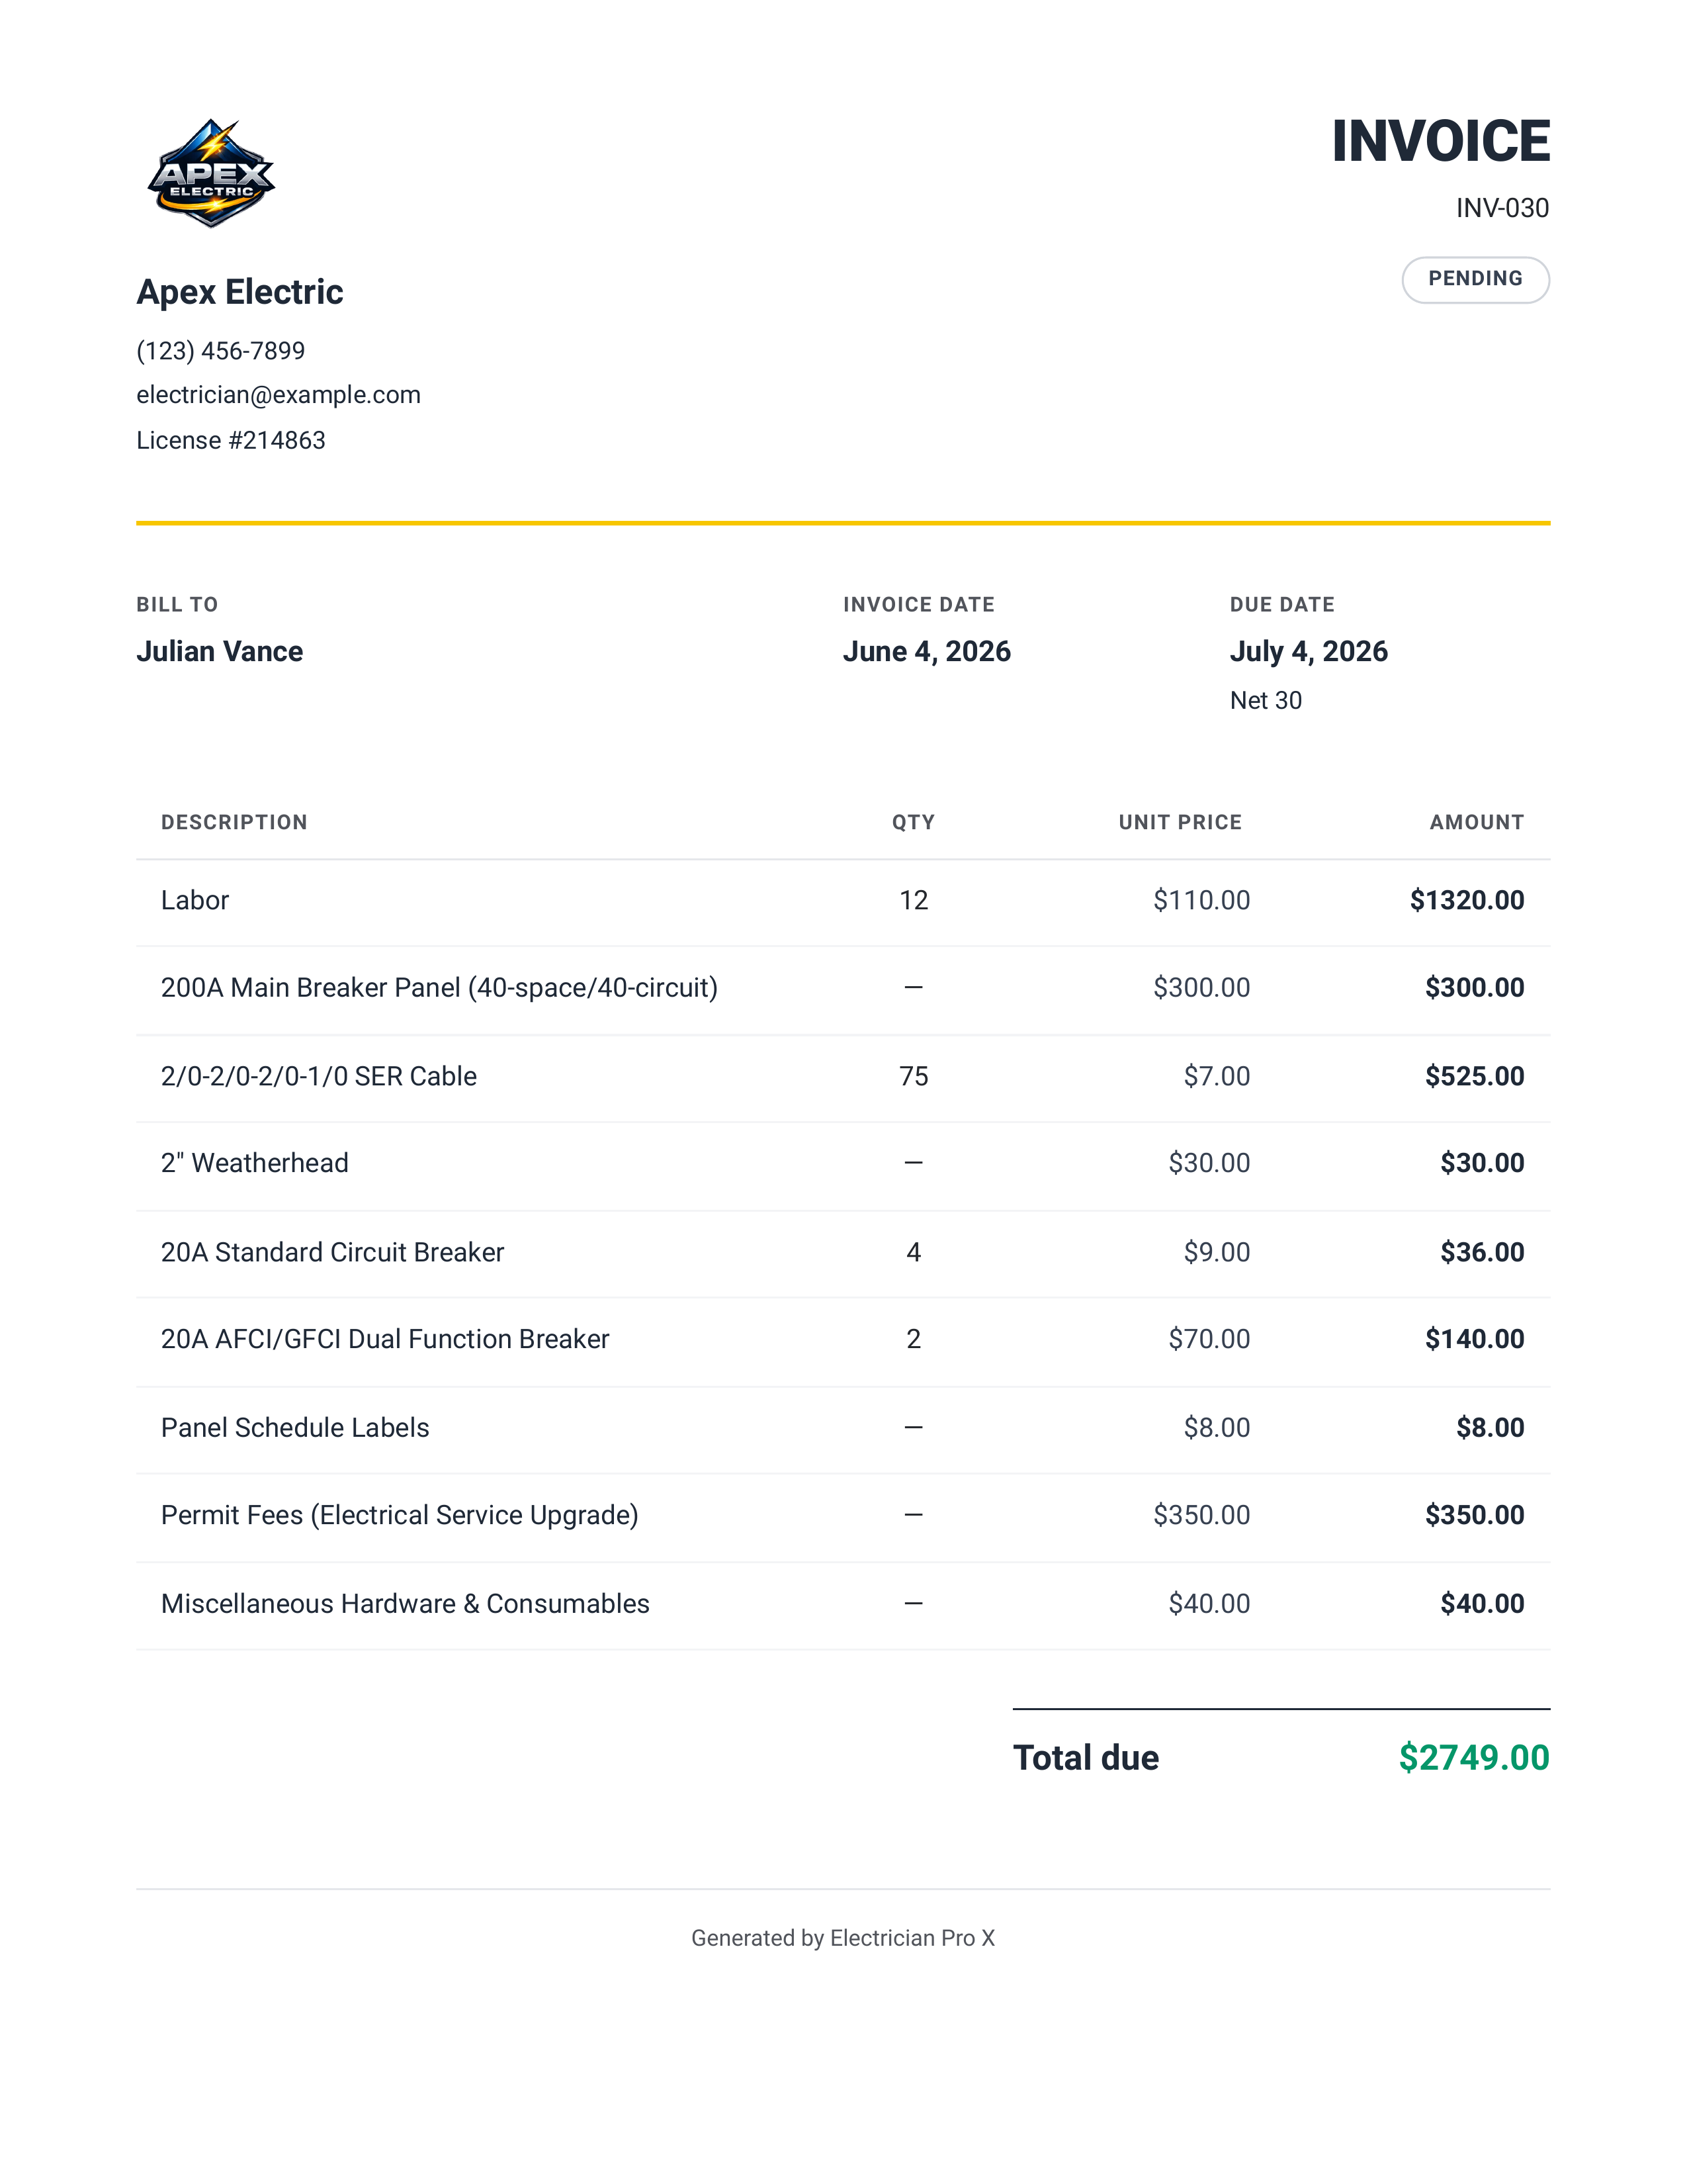Click the large INVOICE heading
1687x2184 pixels.
(1440, 141)
